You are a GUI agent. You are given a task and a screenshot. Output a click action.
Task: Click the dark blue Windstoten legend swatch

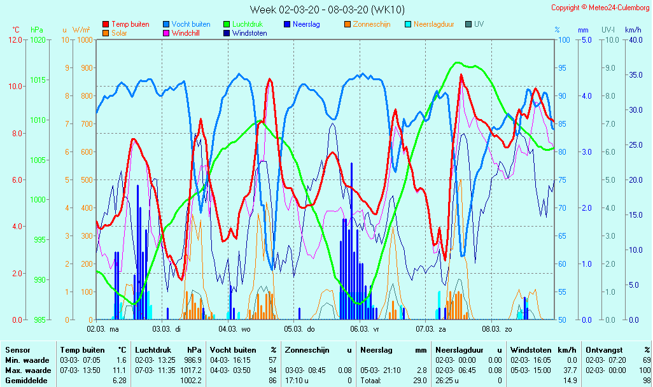(227, 33)
